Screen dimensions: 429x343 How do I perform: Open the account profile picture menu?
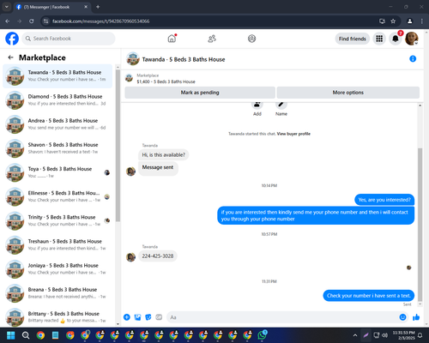click(412, 39)
